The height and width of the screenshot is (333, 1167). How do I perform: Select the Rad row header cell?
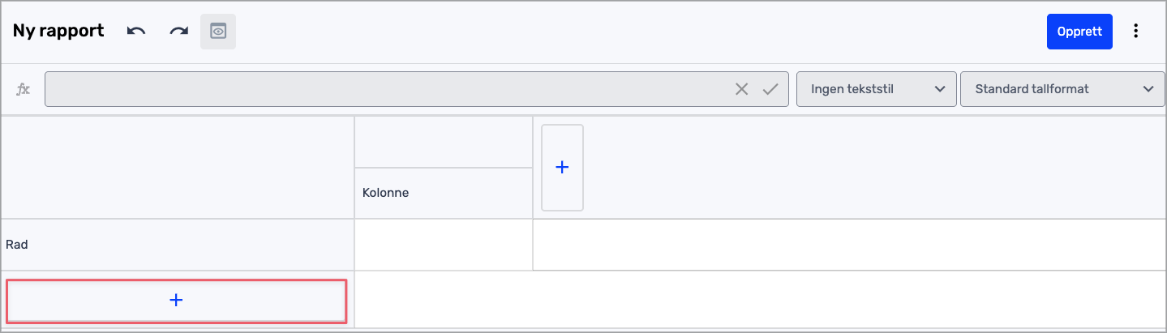click(x=178, y=244)
